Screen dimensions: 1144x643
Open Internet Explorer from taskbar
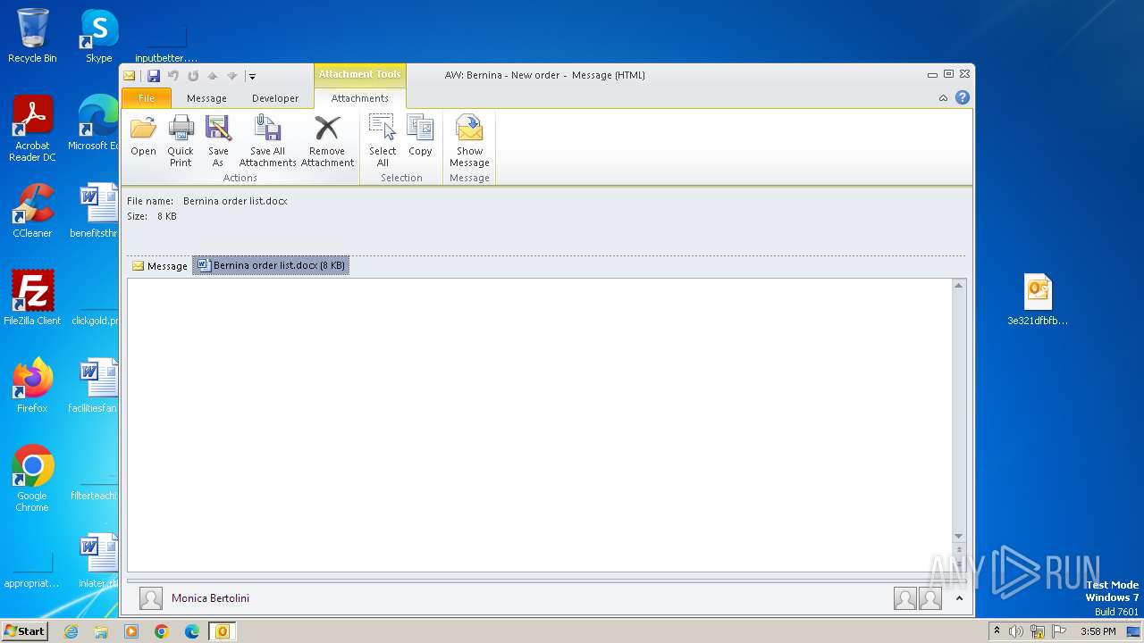71,631
